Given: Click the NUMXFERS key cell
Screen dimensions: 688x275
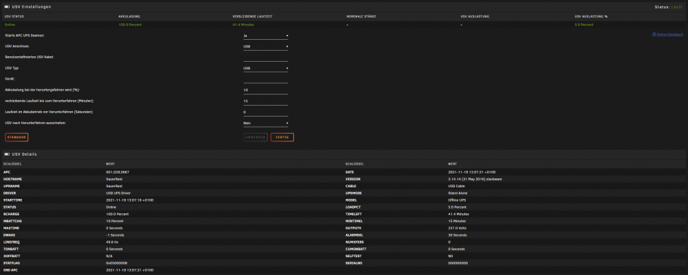Looking at the screenshot, I should tap(354, 242).
